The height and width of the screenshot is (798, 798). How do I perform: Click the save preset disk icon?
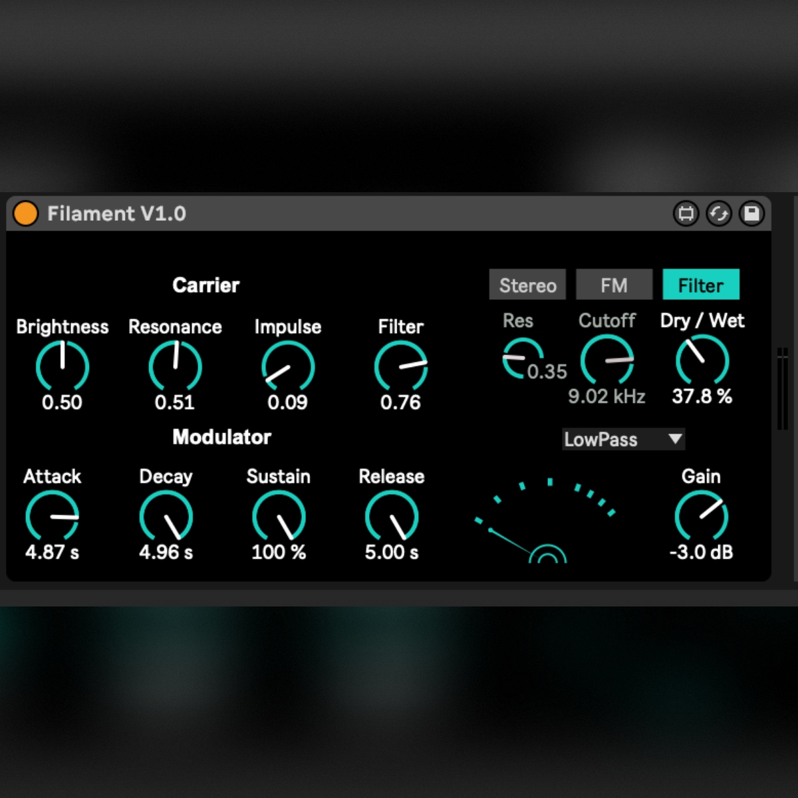[x=751, y=213]
